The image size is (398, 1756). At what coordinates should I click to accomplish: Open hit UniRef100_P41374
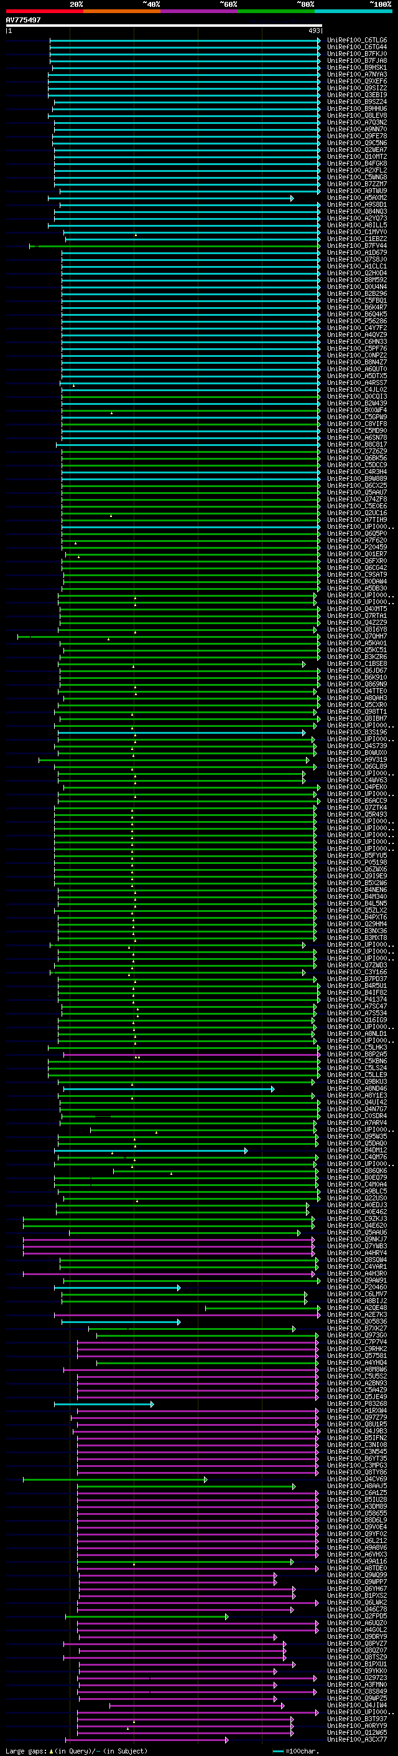tap(356, 1000)
